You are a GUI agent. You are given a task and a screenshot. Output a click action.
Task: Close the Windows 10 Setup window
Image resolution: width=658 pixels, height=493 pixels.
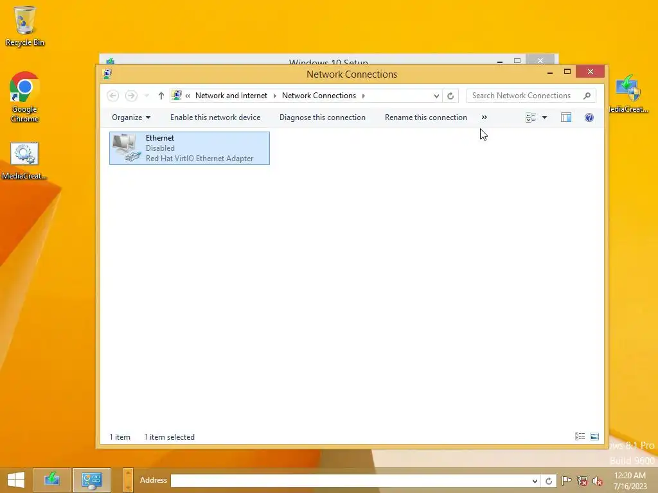pos(540,60)
